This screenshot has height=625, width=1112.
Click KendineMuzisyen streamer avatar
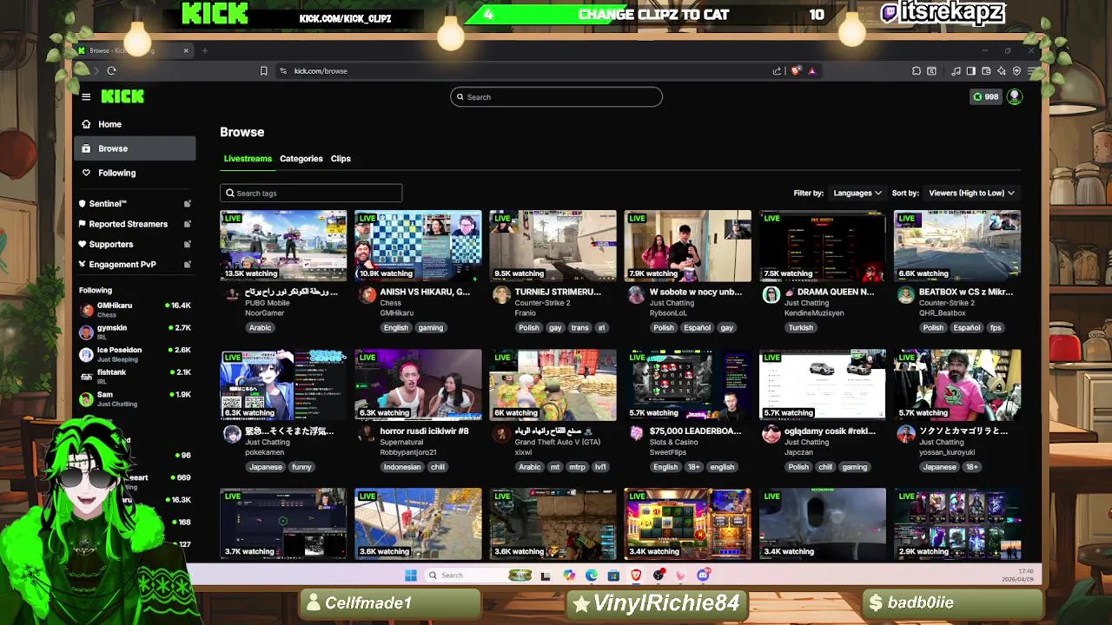coord(771,295)
